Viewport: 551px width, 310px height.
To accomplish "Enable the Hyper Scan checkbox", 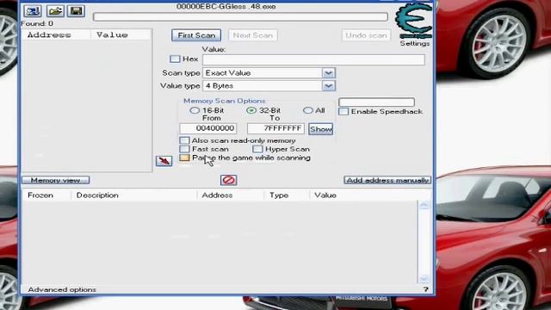I will click(257, 149).
